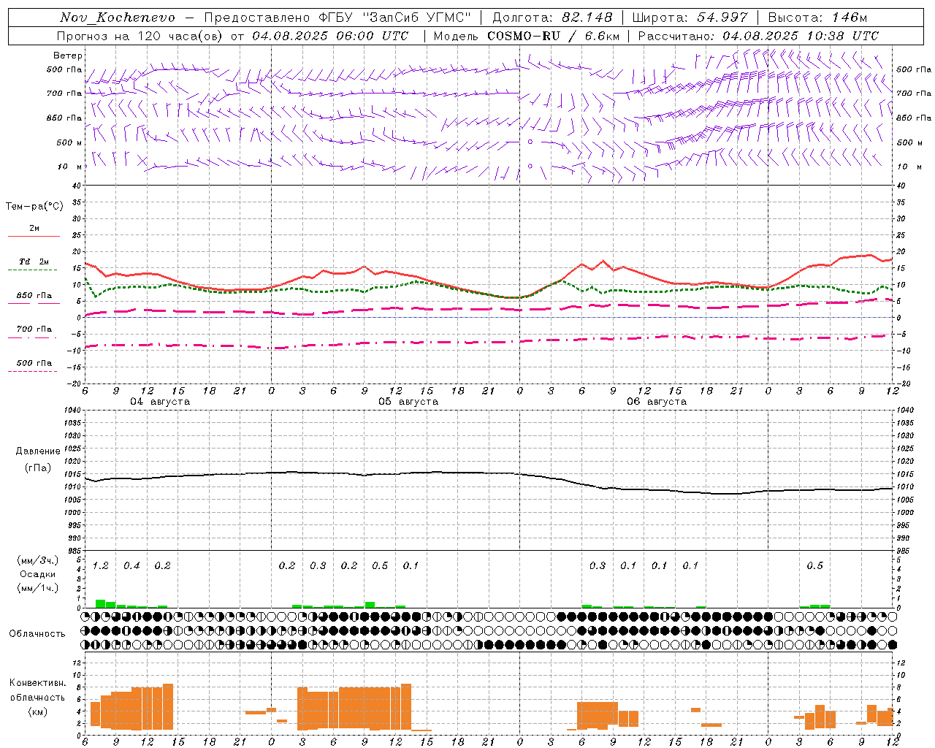Click the (мм/3ч.) precipitation unit label
This screenshot has width=935, height=748.
[38, 560]
